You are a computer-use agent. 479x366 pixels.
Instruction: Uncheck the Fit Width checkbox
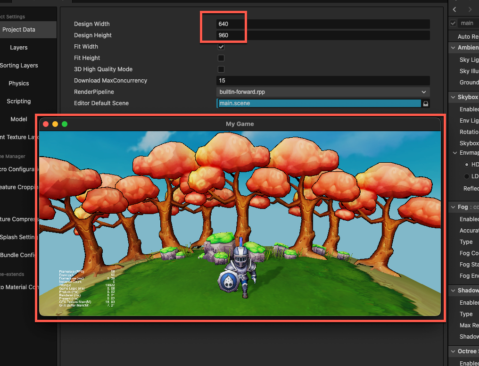point(221,47)
